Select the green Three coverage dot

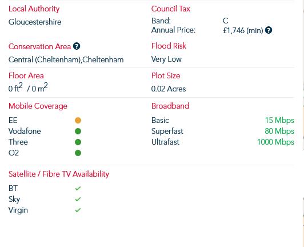[78, 142]
